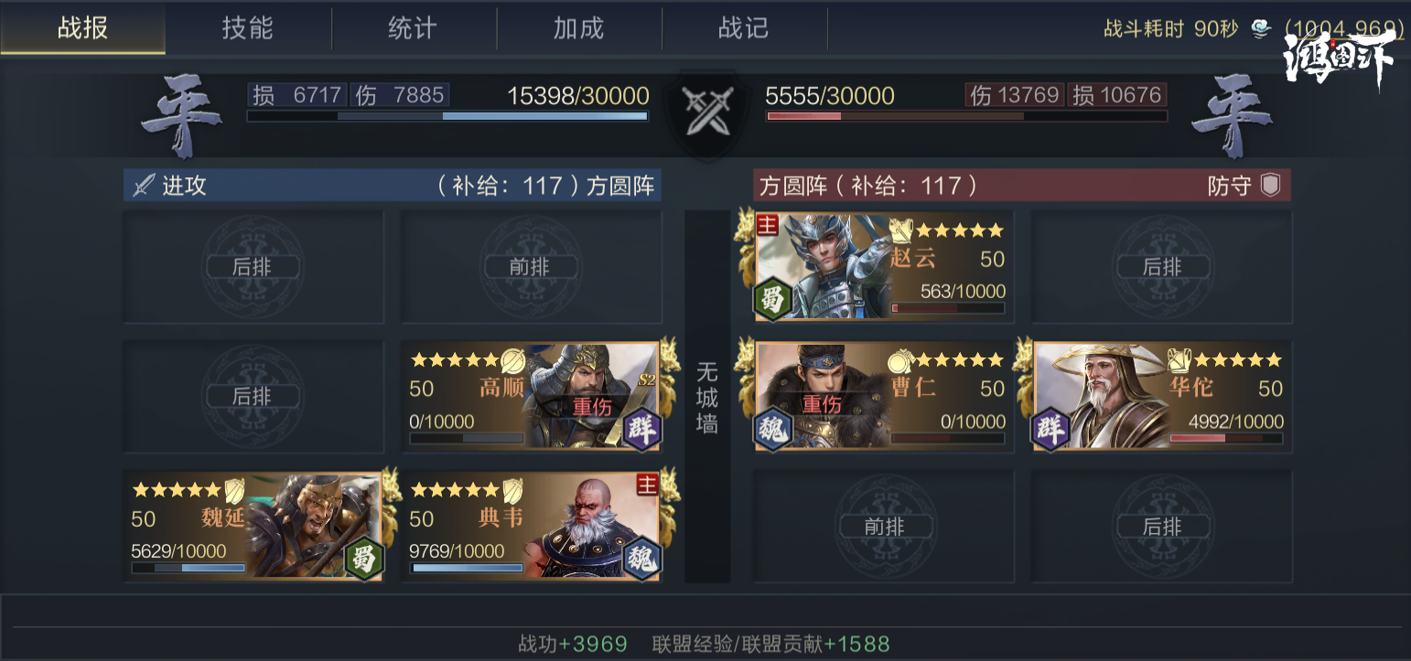Click the Wei faction badge on 曹仁
The height and width of the screenshot is (661, 1411).
tap(774, 429)
